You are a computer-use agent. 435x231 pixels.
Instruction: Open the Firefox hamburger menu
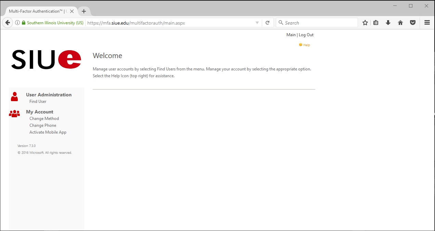click(x=427, y=23)
